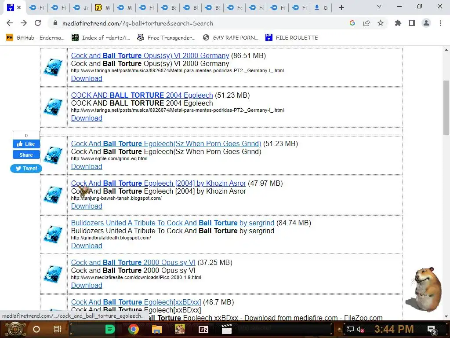The width and height of the screenshot is (450, 338).
Task: Switch to the tab labeled 'Bc'
Action: pyautogui.click(x=169, y=8)
